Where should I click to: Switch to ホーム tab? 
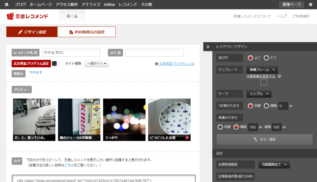click(x=72, y=16)
